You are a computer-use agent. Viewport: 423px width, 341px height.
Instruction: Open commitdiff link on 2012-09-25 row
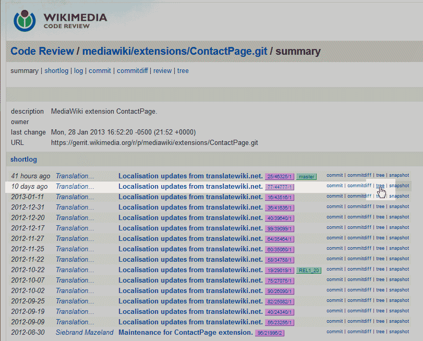pyautogui.click(x=359, y=300)
